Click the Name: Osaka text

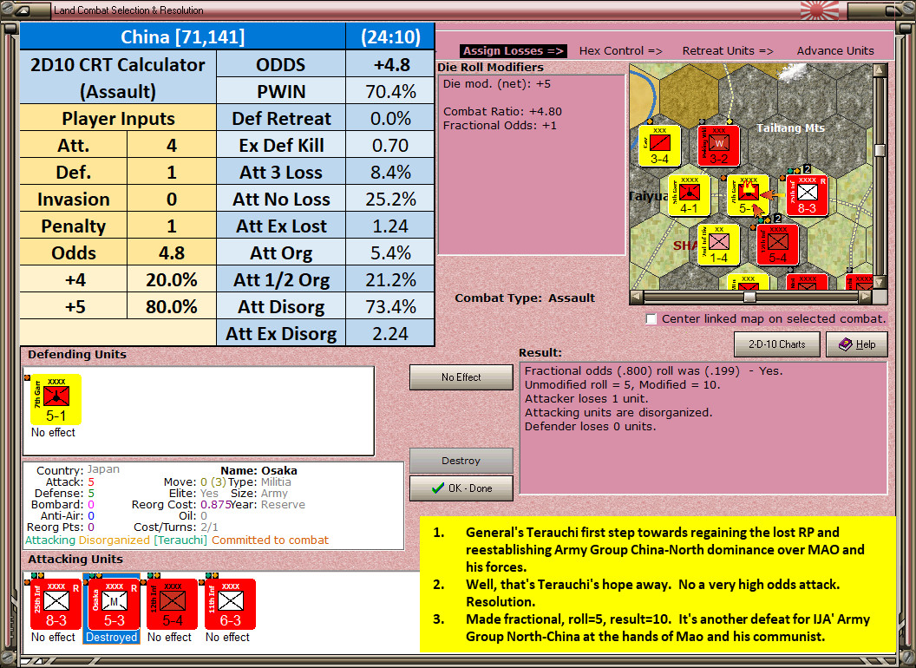tap(258, 470)
